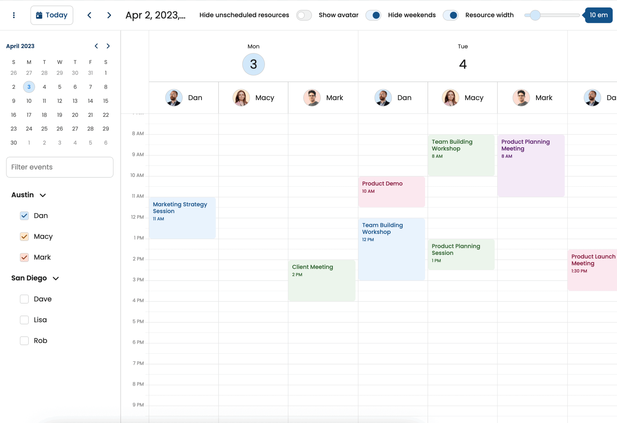Go to next period in toolbar
Viewport: 617px width, 423px height.
pos(109,15)
